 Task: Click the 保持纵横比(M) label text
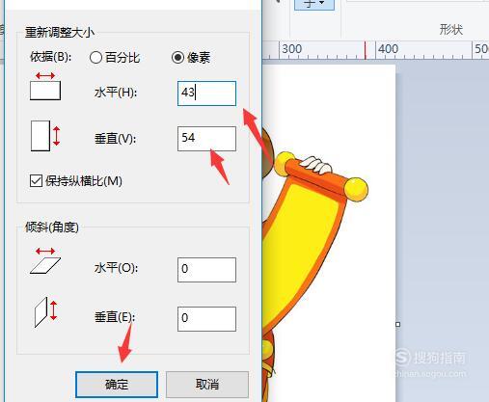click(84, 181)
